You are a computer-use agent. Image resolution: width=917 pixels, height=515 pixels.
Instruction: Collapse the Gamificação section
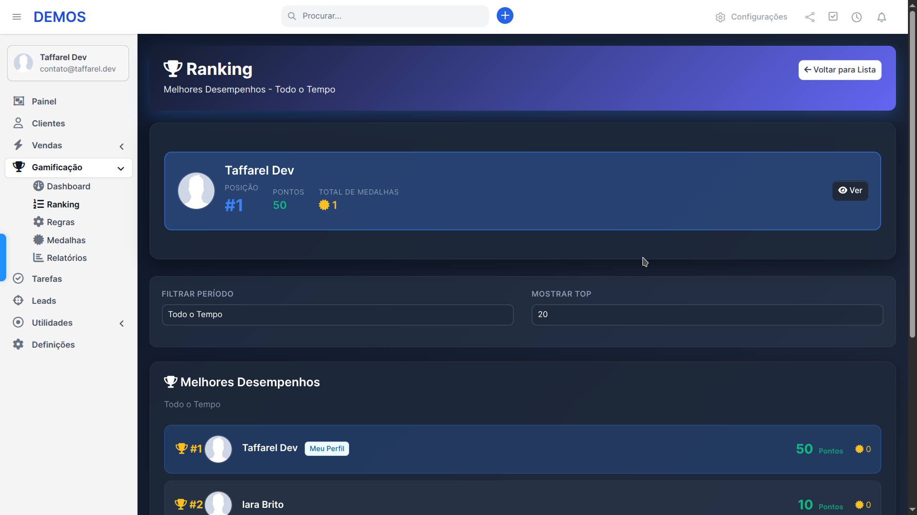click(x=121, y=168)
